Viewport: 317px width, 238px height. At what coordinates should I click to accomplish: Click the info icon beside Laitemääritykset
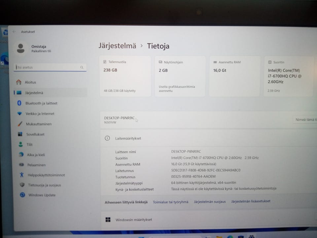point(107,138)
